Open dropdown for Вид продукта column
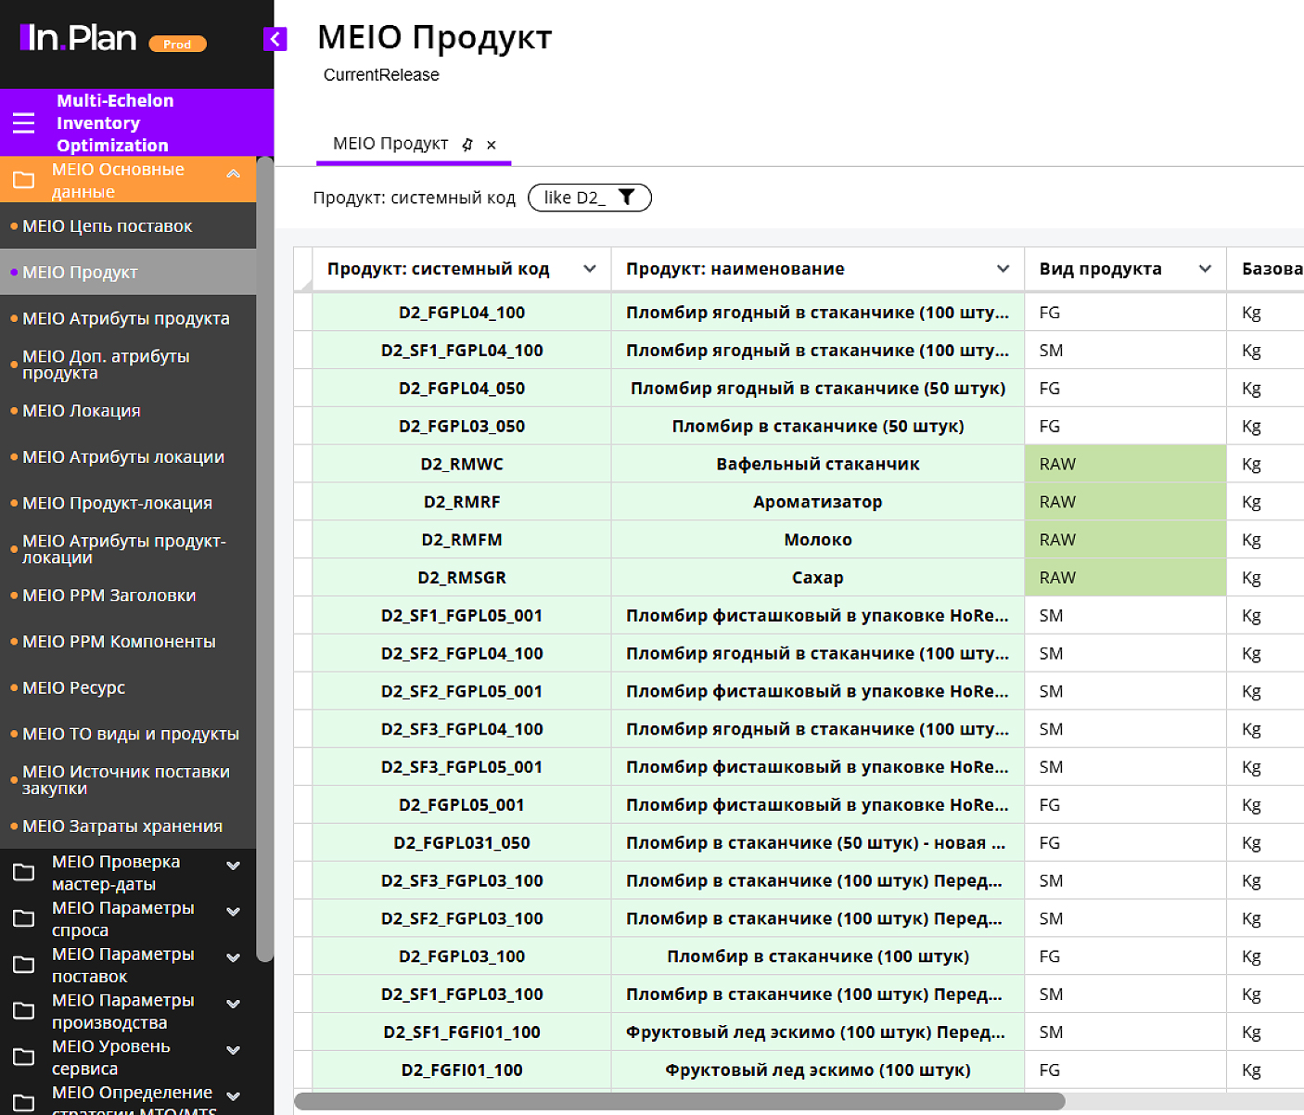Image resolution: width=1304 pixels, height=1115 pixels. click(x=1205, y=269)
